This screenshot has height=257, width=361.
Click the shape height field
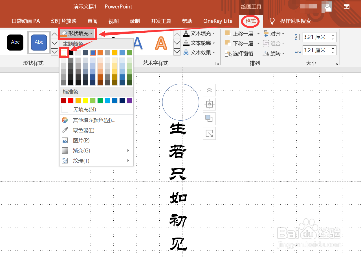[316, 37]
